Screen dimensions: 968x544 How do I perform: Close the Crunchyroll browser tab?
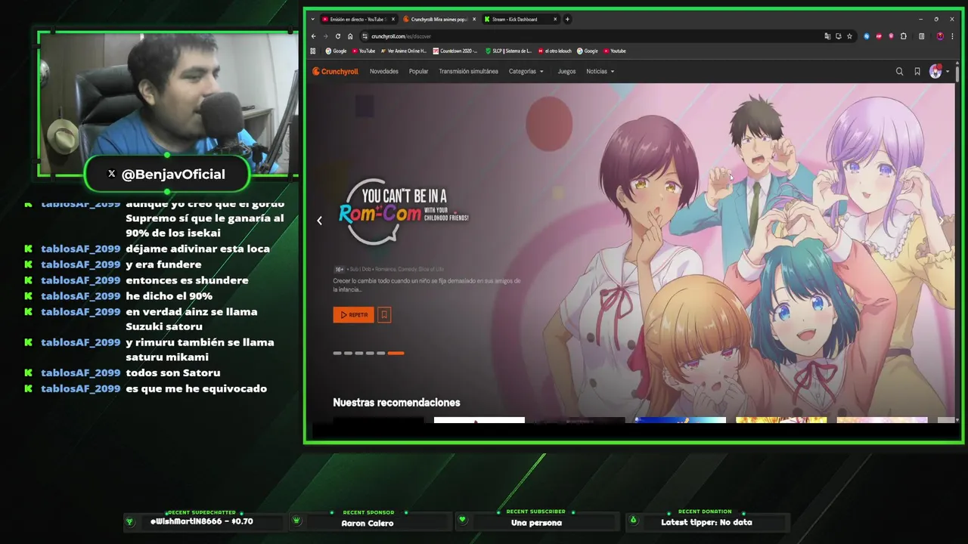coord(474,19)
